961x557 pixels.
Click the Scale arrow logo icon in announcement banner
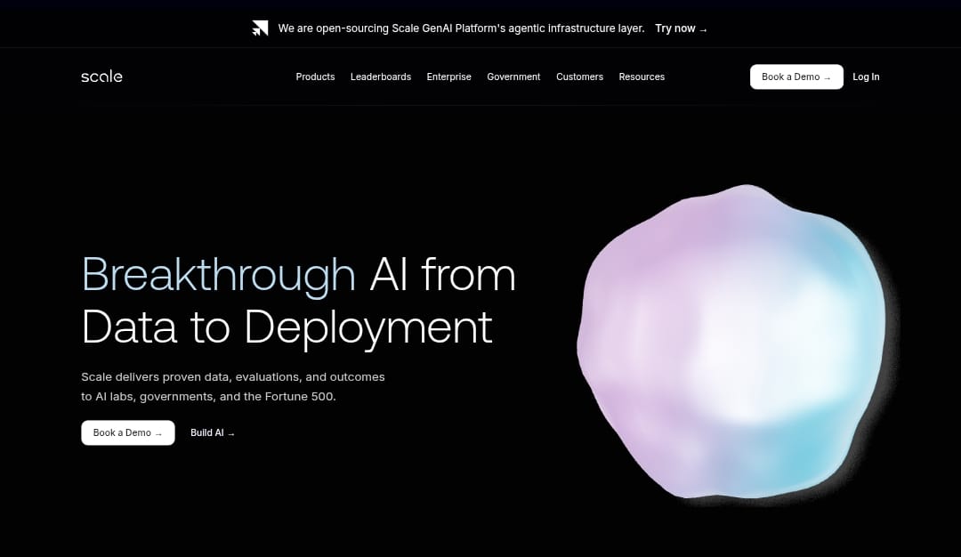coord(260,28)
